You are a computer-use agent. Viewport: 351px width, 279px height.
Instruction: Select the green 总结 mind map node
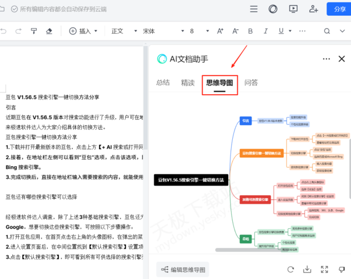click(246, 239)
